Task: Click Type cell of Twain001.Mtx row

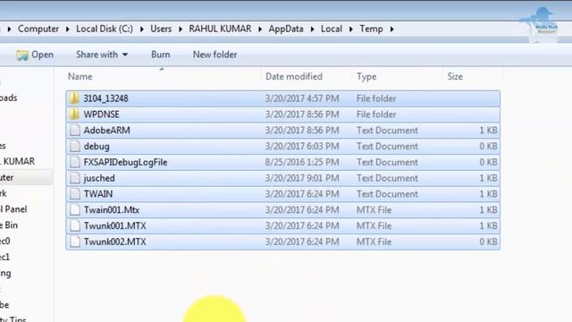Action: click(374, 210)
